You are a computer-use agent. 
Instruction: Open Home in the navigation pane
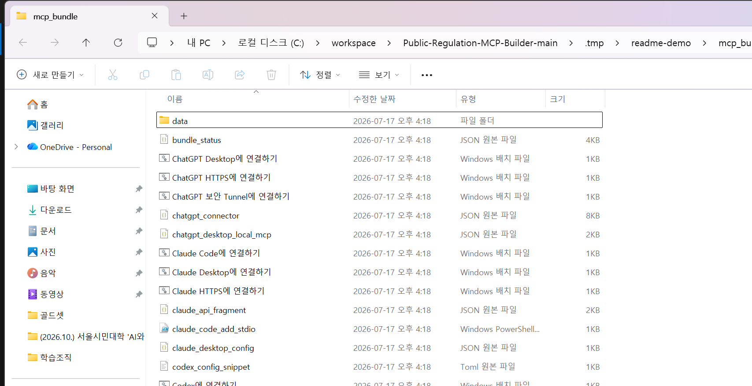pos(38,104)
